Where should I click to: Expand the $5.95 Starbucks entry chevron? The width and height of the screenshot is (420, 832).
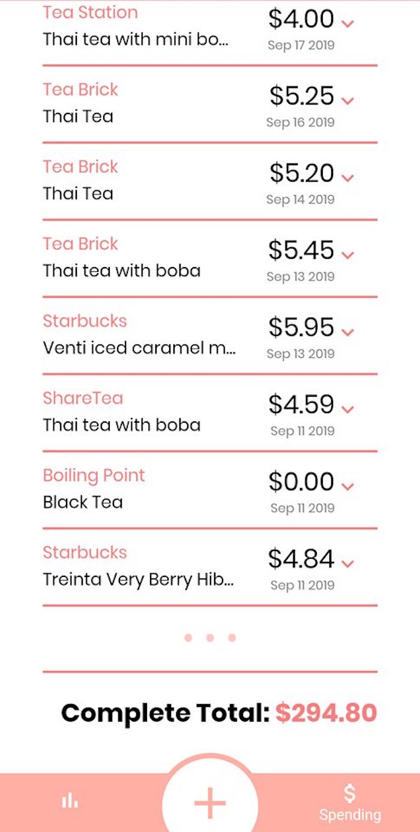point(347,332)
